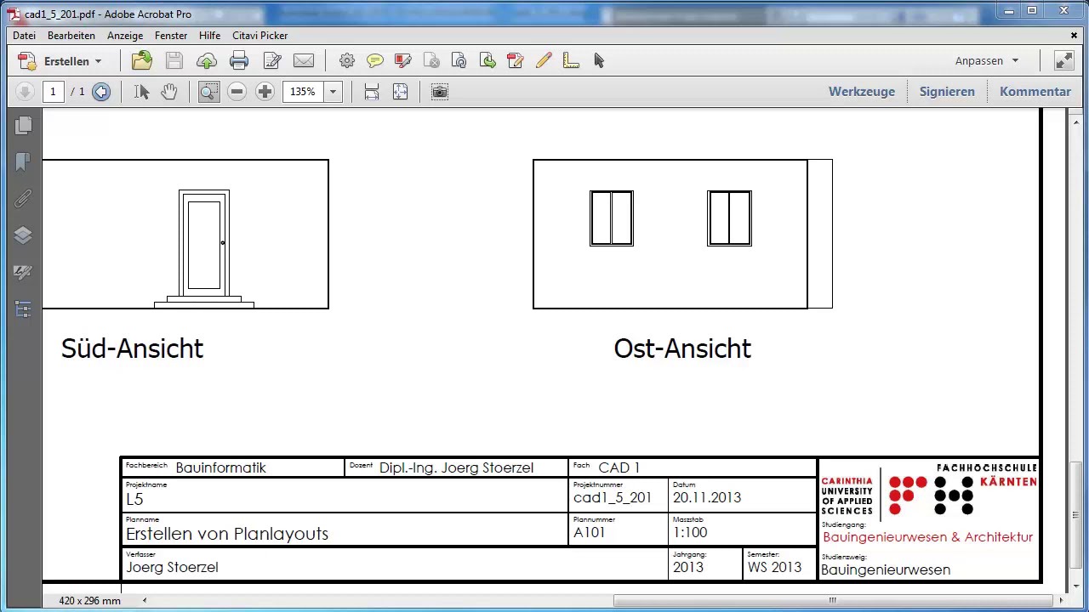
Task: Click the cloud upload icon
Action: pos(207,60)
